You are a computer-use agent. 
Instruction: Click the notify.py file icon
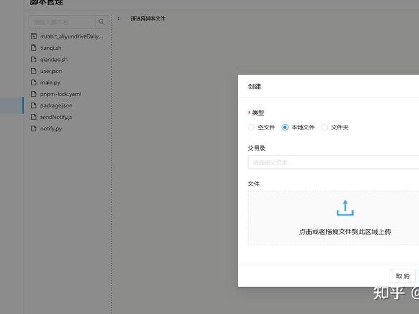point(34,128)
